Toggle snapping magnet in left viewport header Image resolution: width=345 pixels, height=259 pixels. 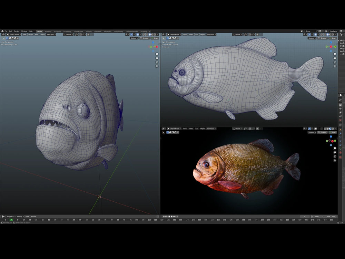click(x=80, y=35)
